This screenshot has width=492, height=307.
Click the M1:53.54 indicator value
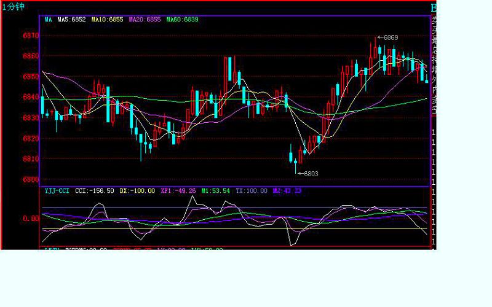point(216,191)
